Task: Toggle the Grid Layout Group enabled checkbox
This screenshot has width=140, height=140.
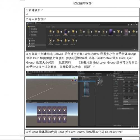Action: pos(116,94)
